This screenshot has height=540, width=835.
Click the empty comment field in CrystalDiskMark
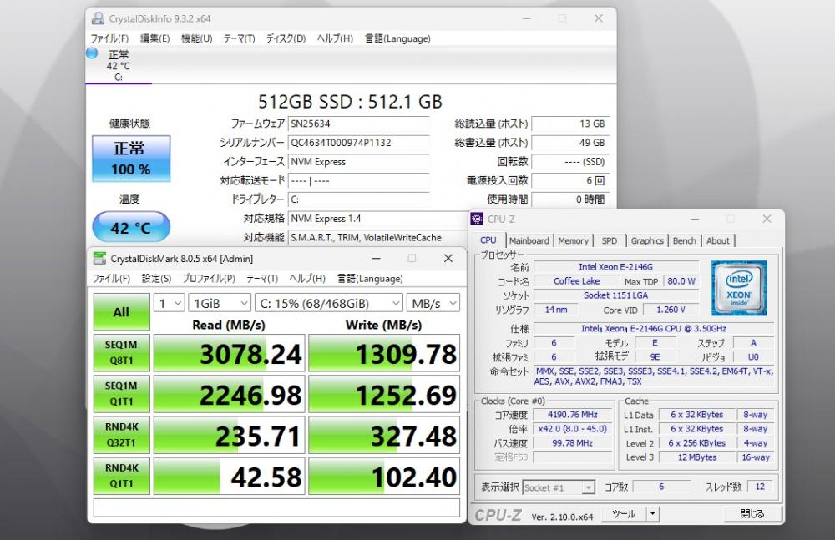[276, 507]
